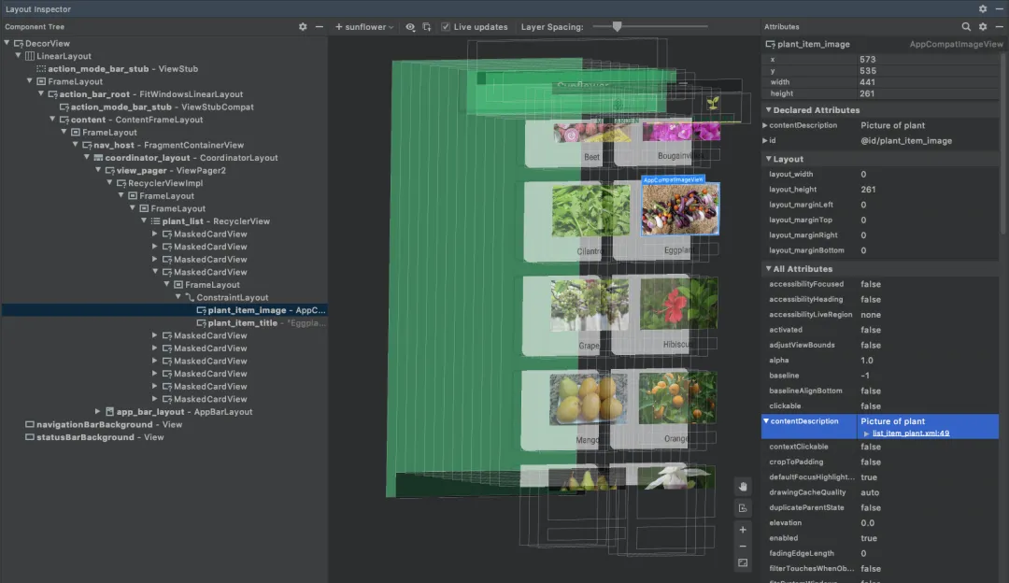1009x583 pixels.
Task: Click the Hibiscus image in layout view
Action: [678, 304]
